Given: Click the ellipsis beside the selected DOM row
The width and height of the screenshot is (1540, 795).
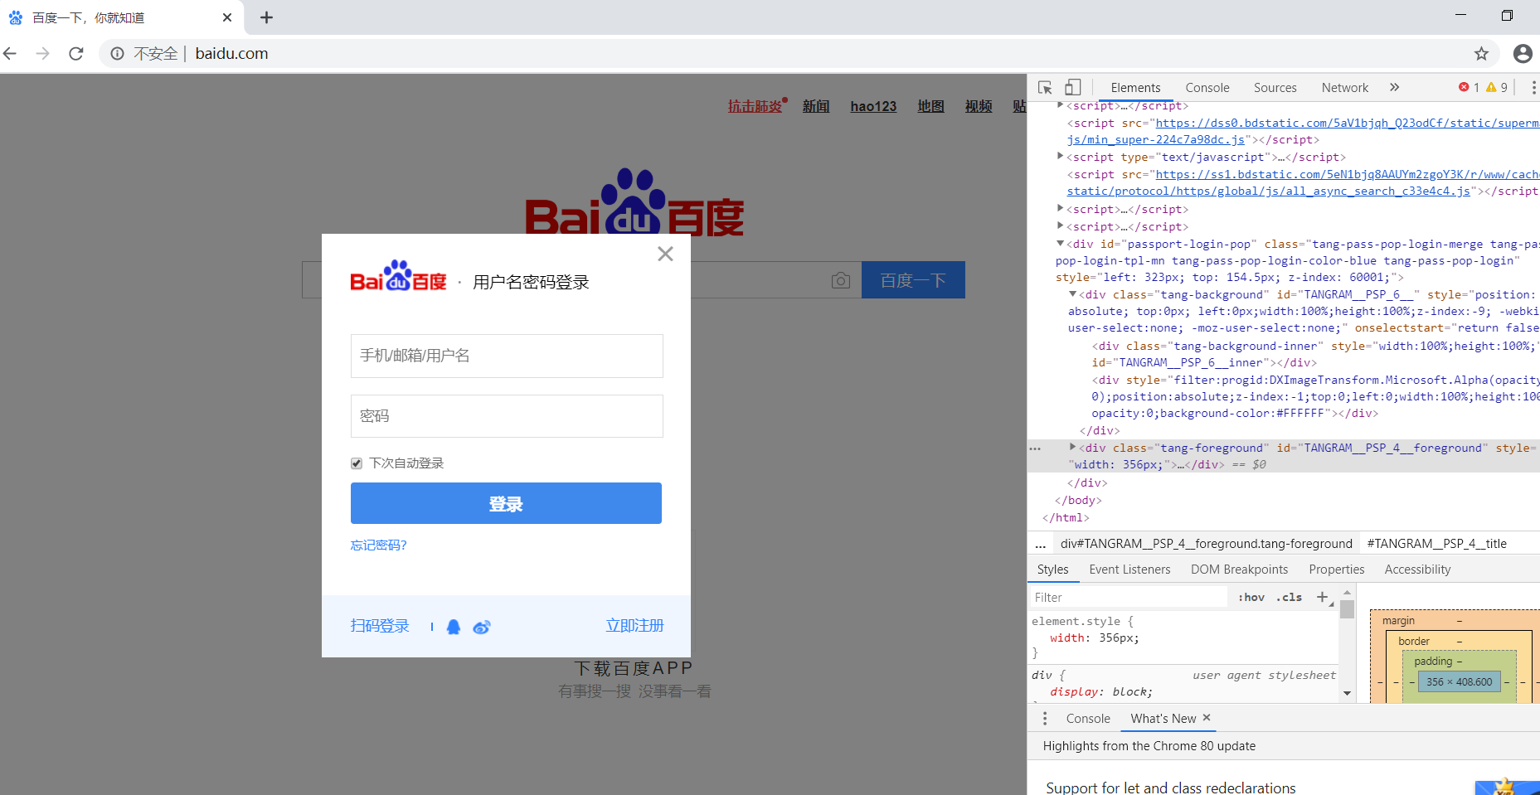Looking at the screenshot, I should pyautogui.click(x=1035, y=448).
